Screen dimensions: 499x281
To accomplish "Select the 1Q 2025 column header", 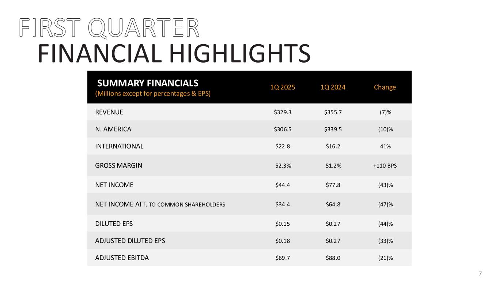I will point(283,87).
